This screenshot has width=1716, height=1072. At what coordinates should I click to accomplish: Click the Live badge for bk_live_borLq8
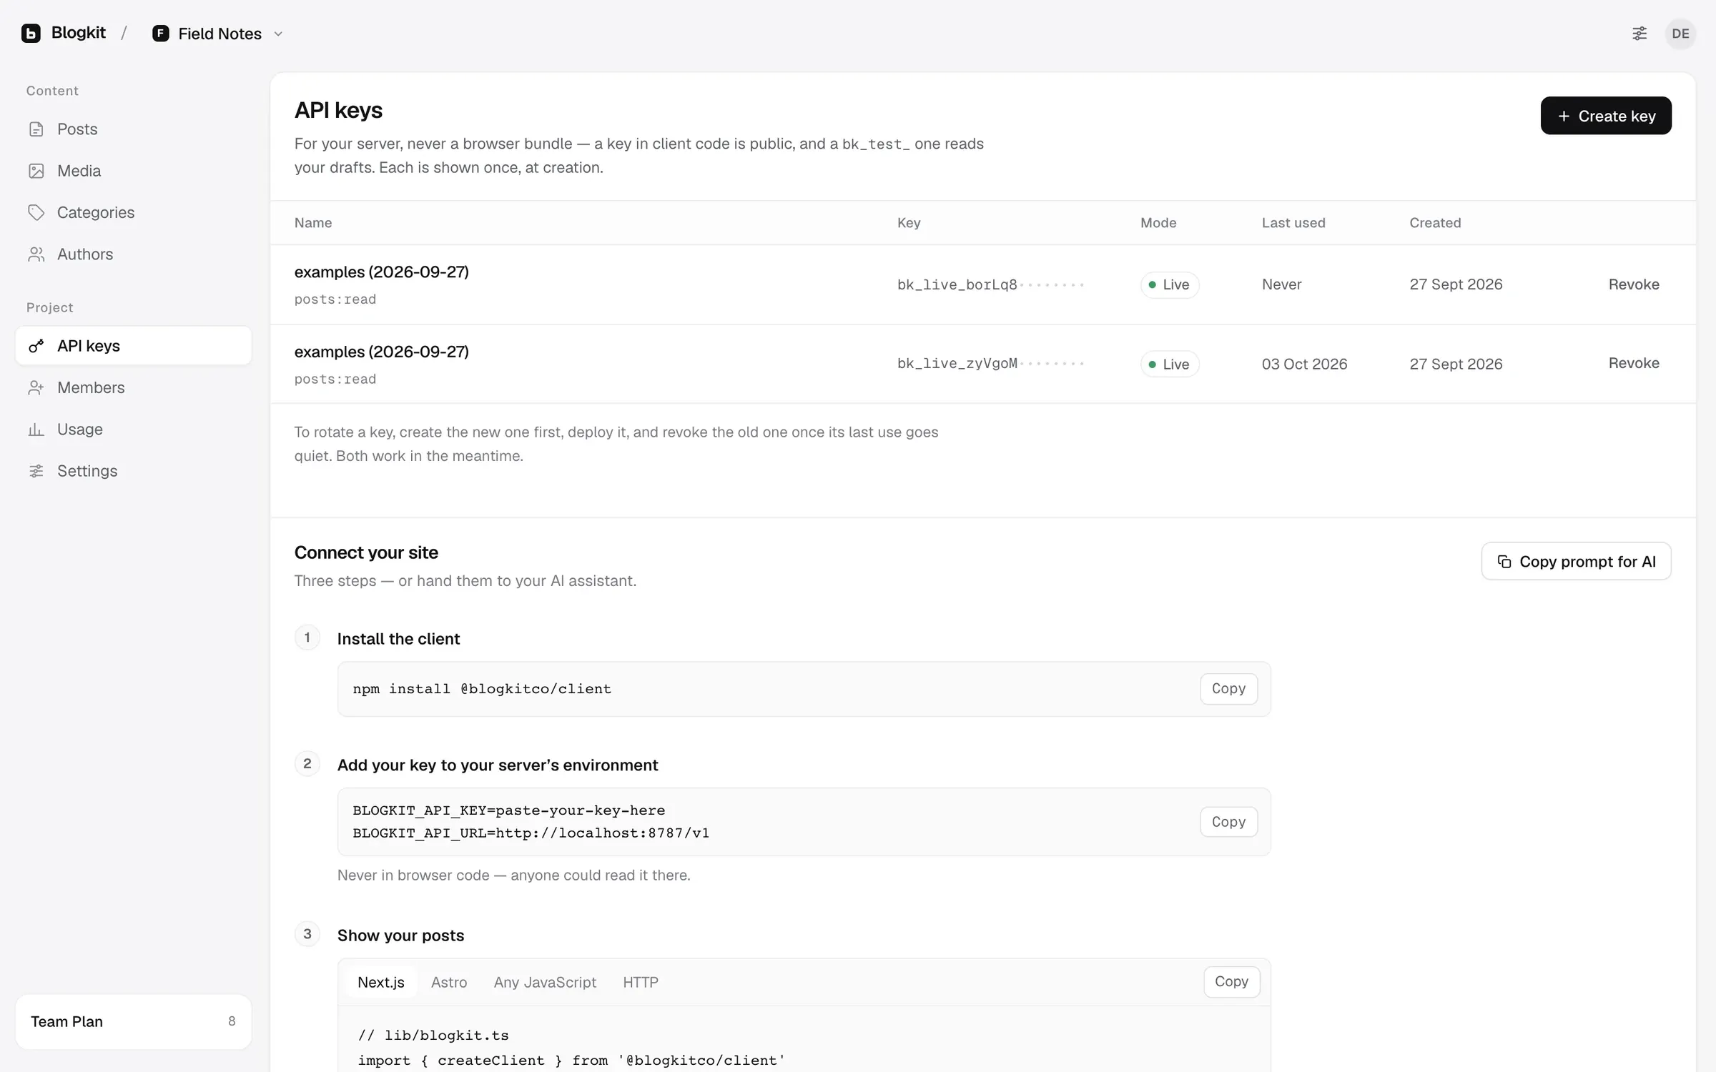pyautogui.click(x=1170, y=284)
